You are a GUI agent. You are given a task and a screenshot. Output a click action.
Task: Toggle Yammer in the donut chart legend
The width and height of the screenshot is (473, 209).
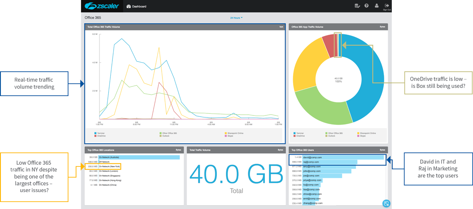click(299, 133)
